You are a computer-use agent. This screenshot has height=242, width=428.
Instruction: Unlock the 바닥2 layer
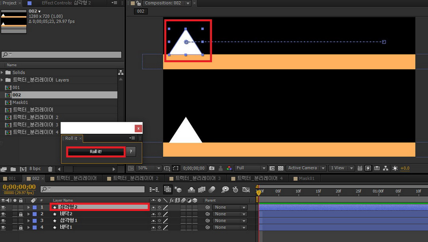tap(21, 214)
